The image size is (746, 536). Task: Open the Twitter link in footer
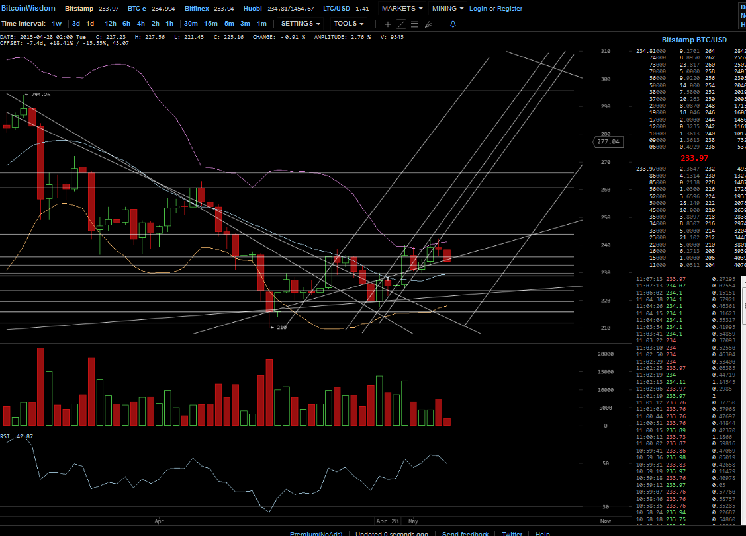pos(512,533)
